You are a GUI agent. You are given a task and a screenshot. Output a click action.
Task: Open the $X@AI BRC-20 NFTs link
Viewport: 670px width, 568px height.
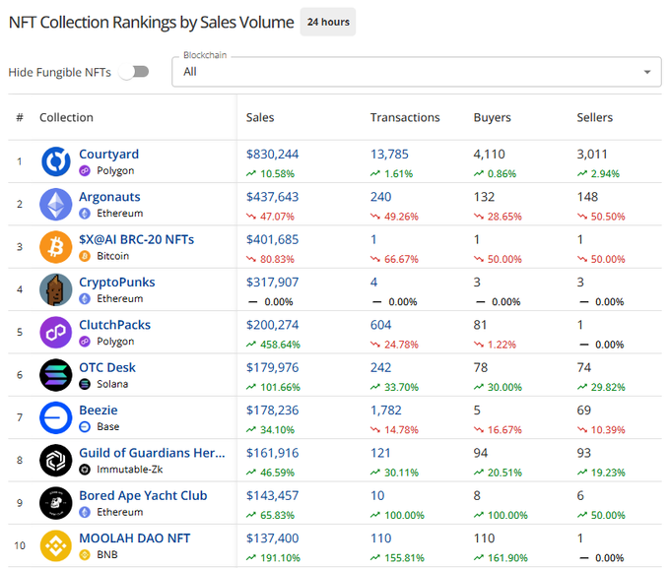click(137, 239)
